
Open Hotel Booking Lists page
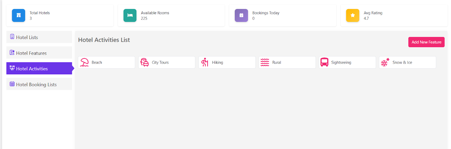[36, 84]
